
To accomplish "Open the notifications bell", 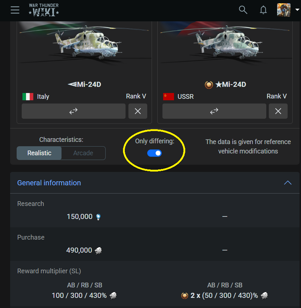I will click(263, 10).
